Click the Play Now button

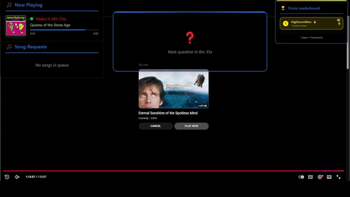[x=191, y=126]
